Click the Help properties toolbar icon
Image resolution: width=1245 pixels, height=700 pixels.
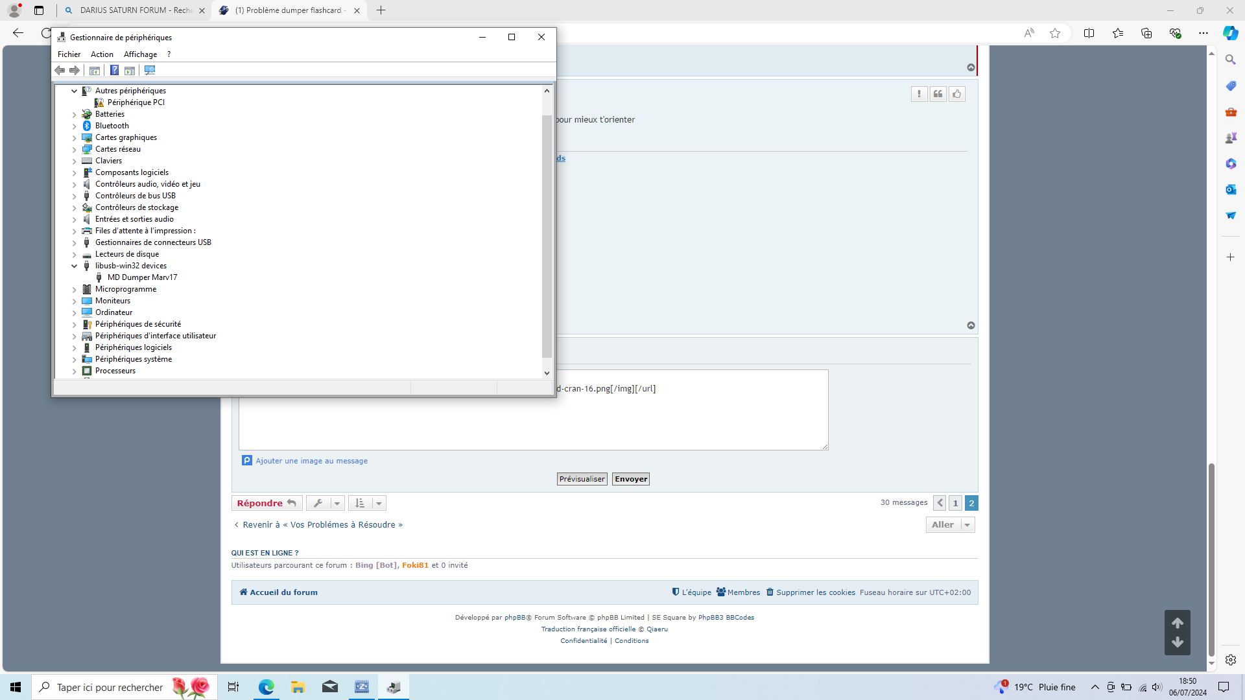[114, 70]
